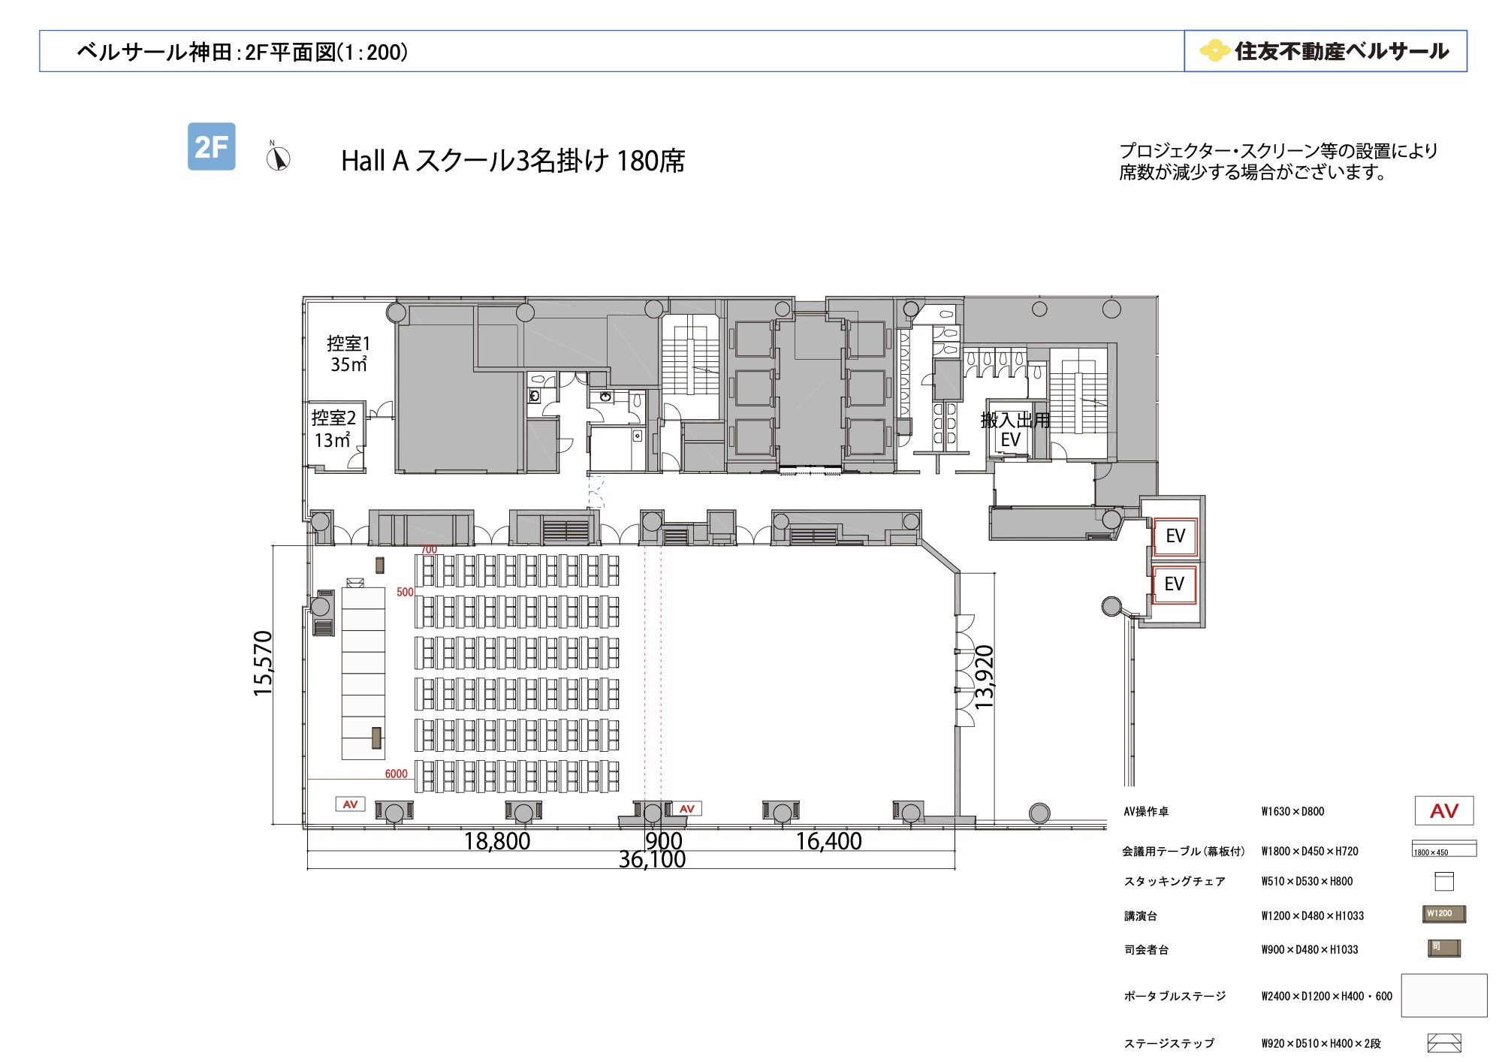Click the W510×D530×H800 size text
The width and height of the screenshot is (1502, 1062).
(x=1307, y=881)
